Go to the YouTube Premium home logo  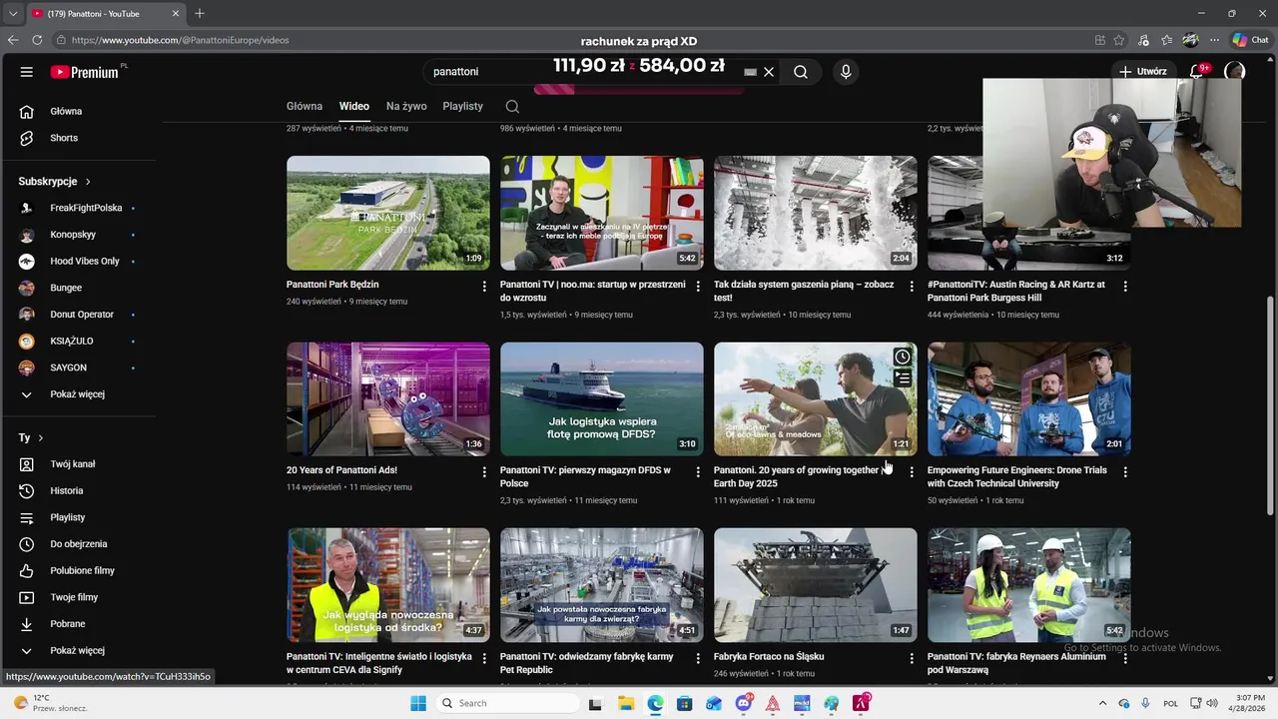click(85, 72)
